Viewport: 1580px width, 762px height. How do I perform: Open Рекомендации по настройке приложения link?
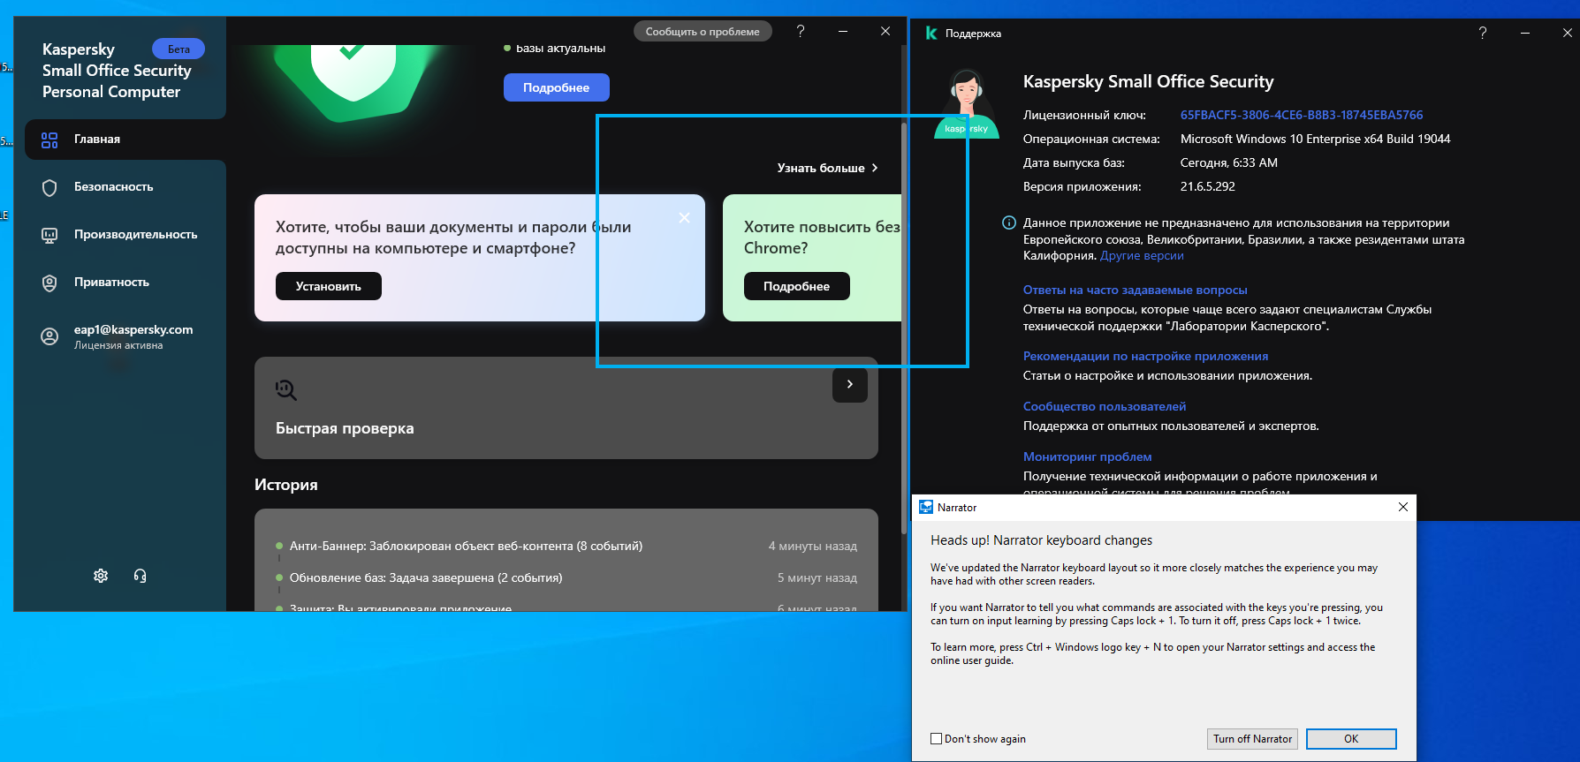click(x=1145, y=356)
